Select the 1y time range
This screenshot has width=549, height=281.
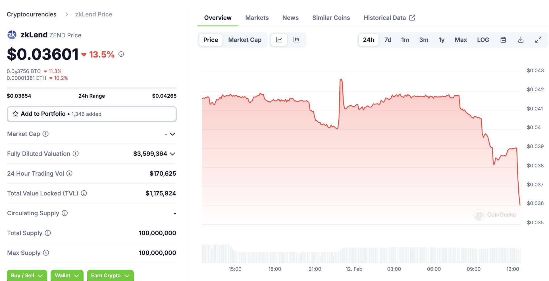point(441,40)
